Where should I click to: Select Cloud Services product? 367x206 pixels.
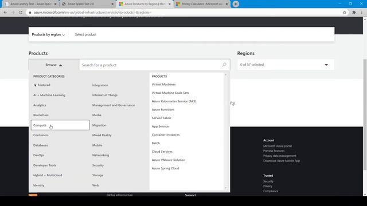coord(162,152)
